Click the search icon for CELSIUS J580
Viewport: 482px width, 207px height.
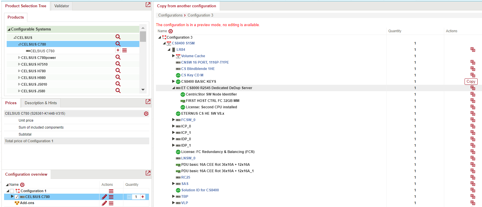point(118,91)
